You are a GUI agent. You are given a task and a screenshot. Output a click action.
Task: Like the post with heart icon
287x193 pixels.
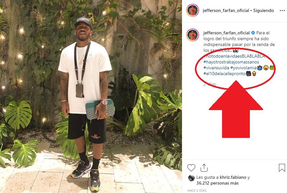tap(191, 168)
